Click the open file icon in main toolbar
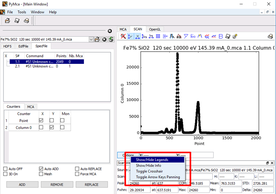The height and width of the screenshot is (194, 276). (x=7, y=21)
